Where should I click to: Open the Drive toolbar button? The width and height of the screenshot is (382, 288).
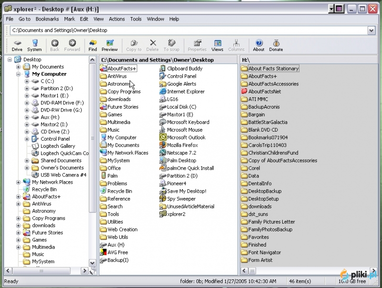[17, 45]
